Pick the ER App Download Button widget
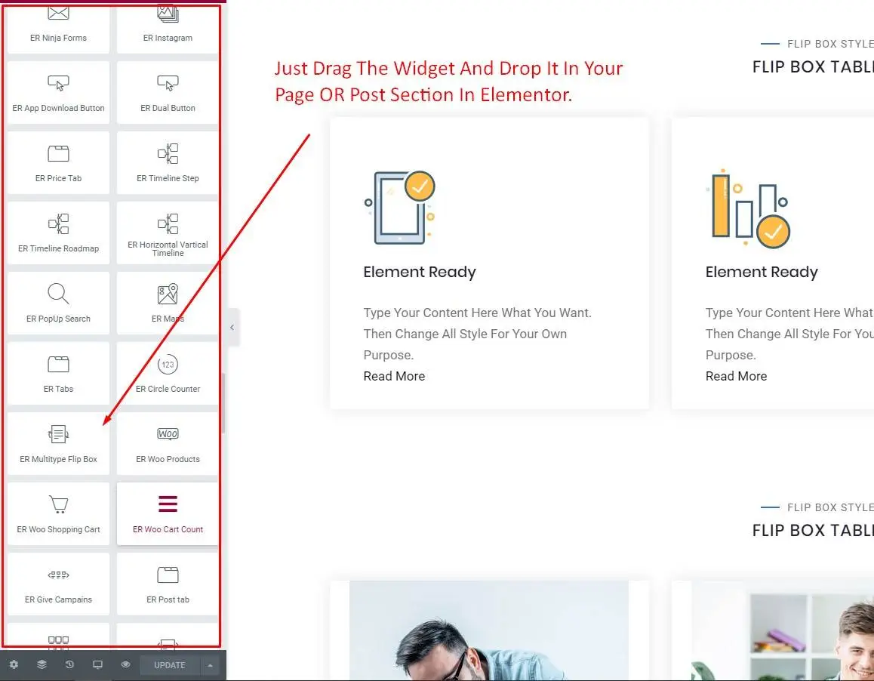Screen dimensions: 874x681 (x=59, y=93)
